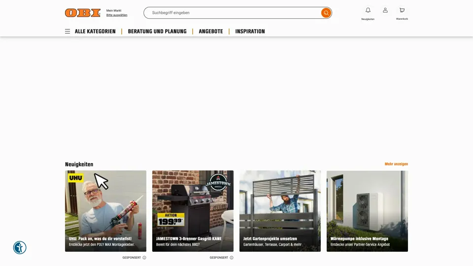Select the Angebote menu item
Screen dimensions: 473x266
[211, 32]
